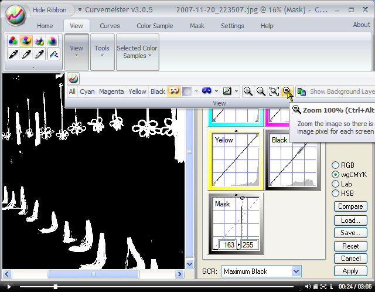Open the quick access toolbar dropdown arrow
Image resolution: width=375 pixels, height=292 pixels.
coord(80,10)
